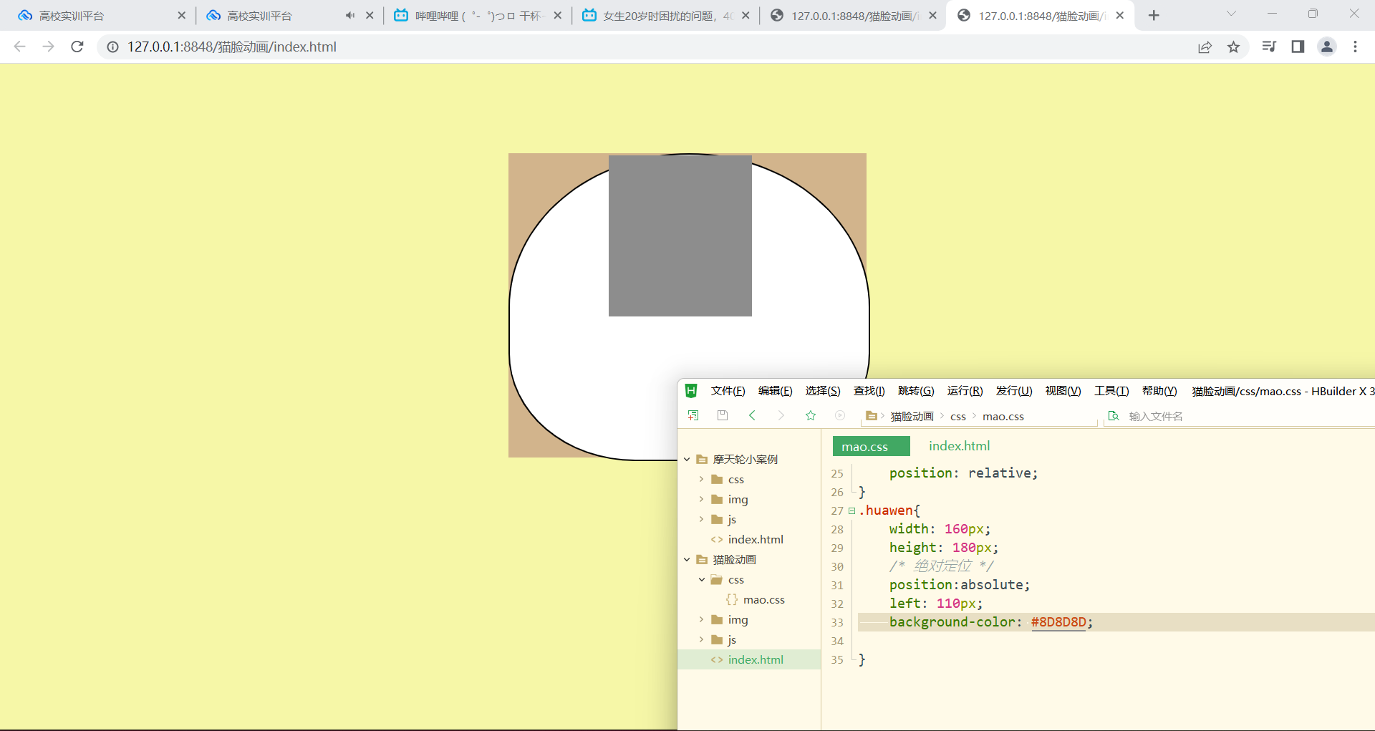Share this page icon
The width and height of the screenshot is (1375, 731).
pos(1205,47)
